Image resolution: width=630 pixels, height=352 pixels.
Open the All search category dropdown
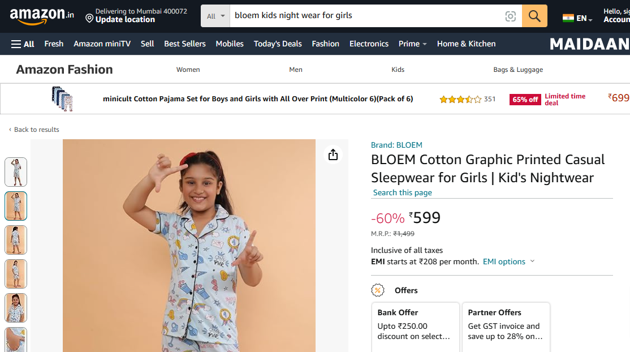(215, 16)
